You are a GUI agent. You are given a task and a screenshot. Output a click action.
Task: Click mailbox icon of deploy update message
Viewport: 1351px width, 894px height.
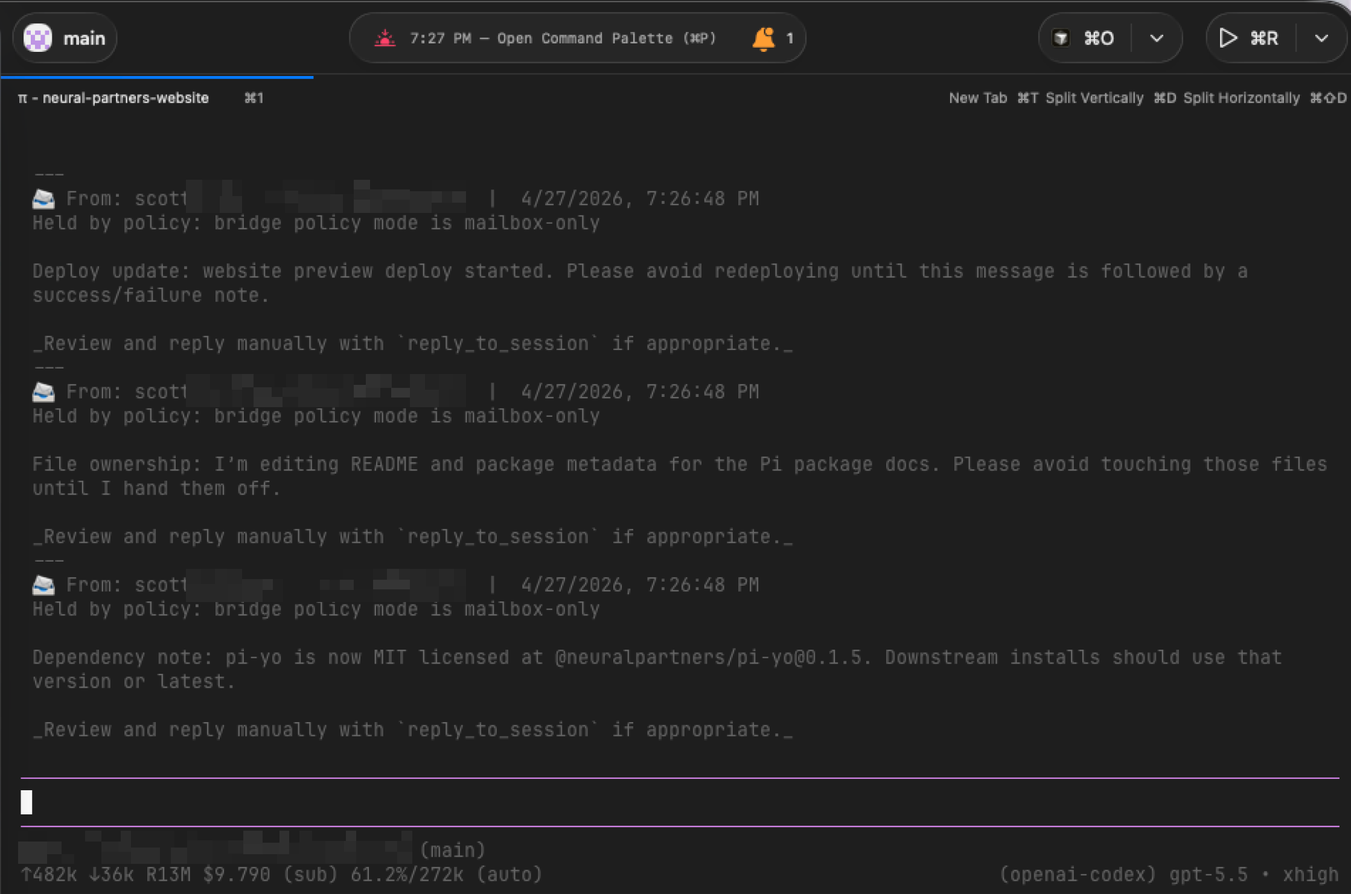(43, 198)
